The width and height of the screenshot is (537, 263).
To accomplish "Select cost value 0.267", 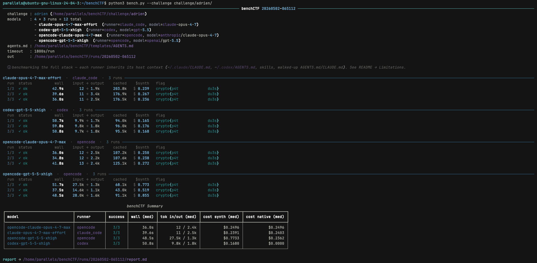I will tap(144, 94).
